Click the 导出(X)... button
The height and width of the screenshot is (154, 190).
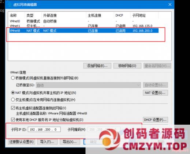point(70,142)
